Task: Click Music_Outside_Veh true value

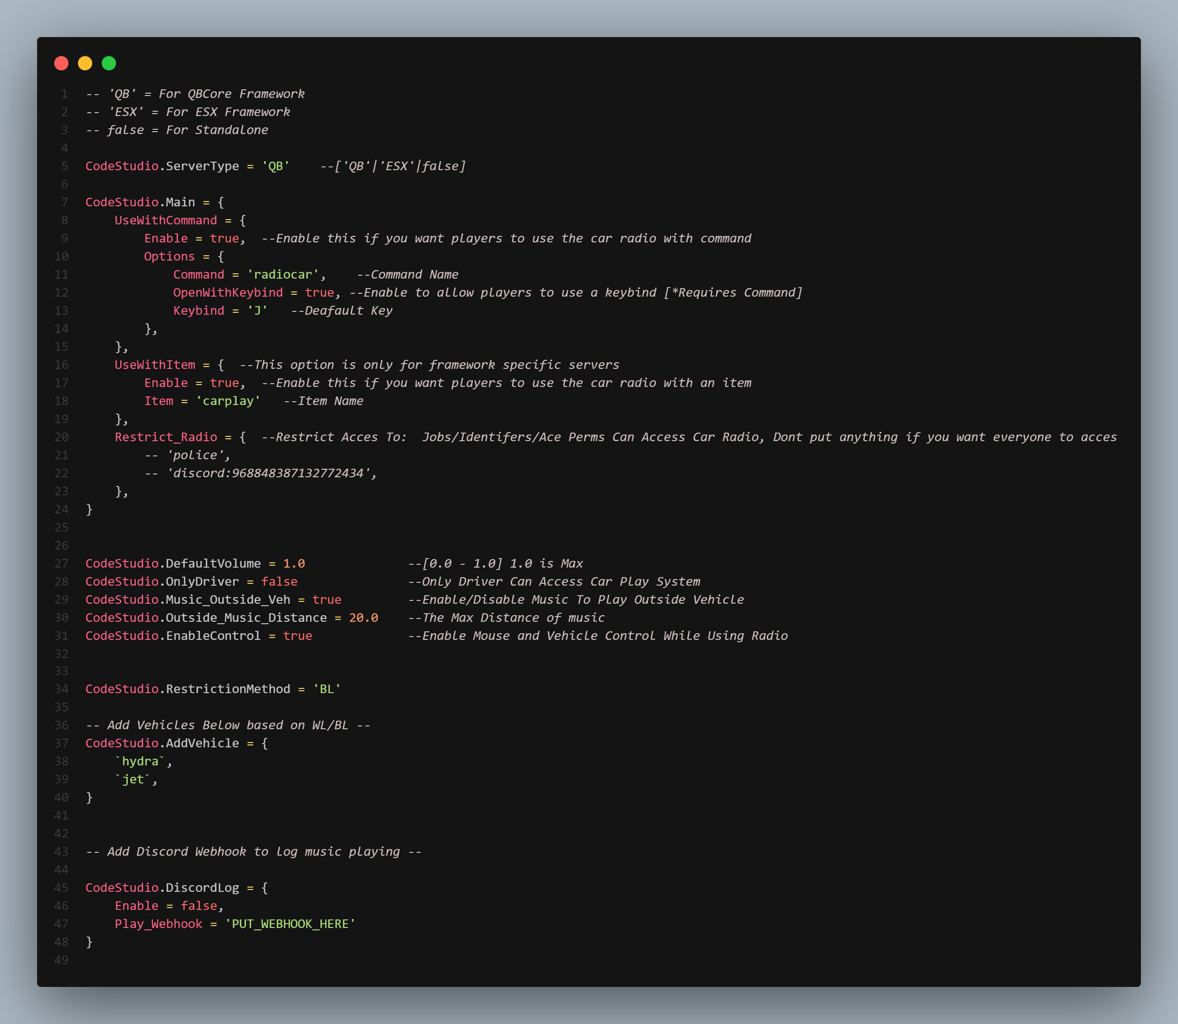Action: click(327, 600)
